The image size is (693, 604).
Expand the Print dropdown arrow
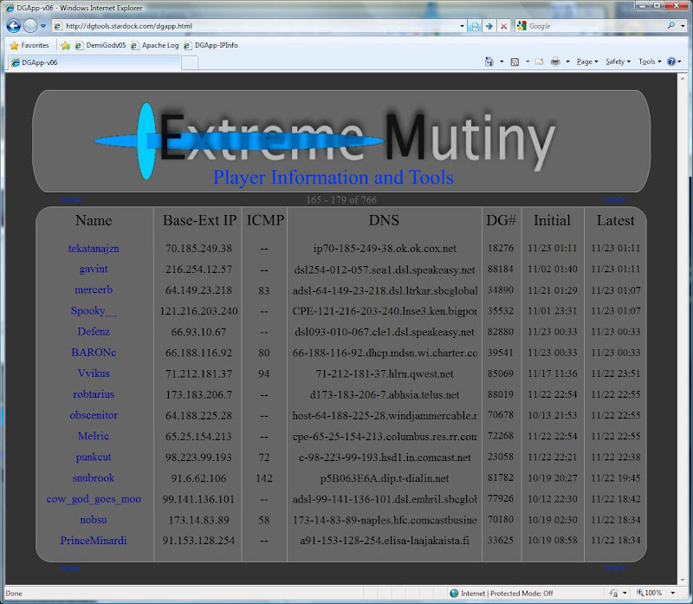567,62
